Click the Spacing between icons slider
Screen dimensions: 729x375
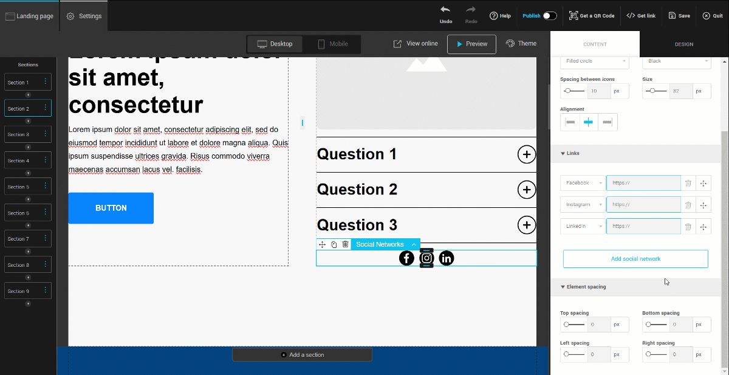pos(573,91)
